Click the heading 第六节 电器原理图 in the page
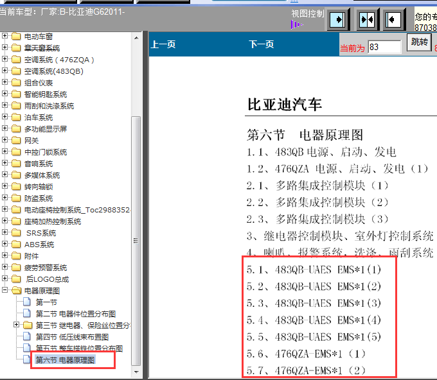 305,135
